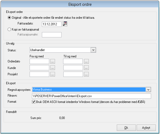
Task: Click the Filnavn: label
Action: click(x=13, y=96)
